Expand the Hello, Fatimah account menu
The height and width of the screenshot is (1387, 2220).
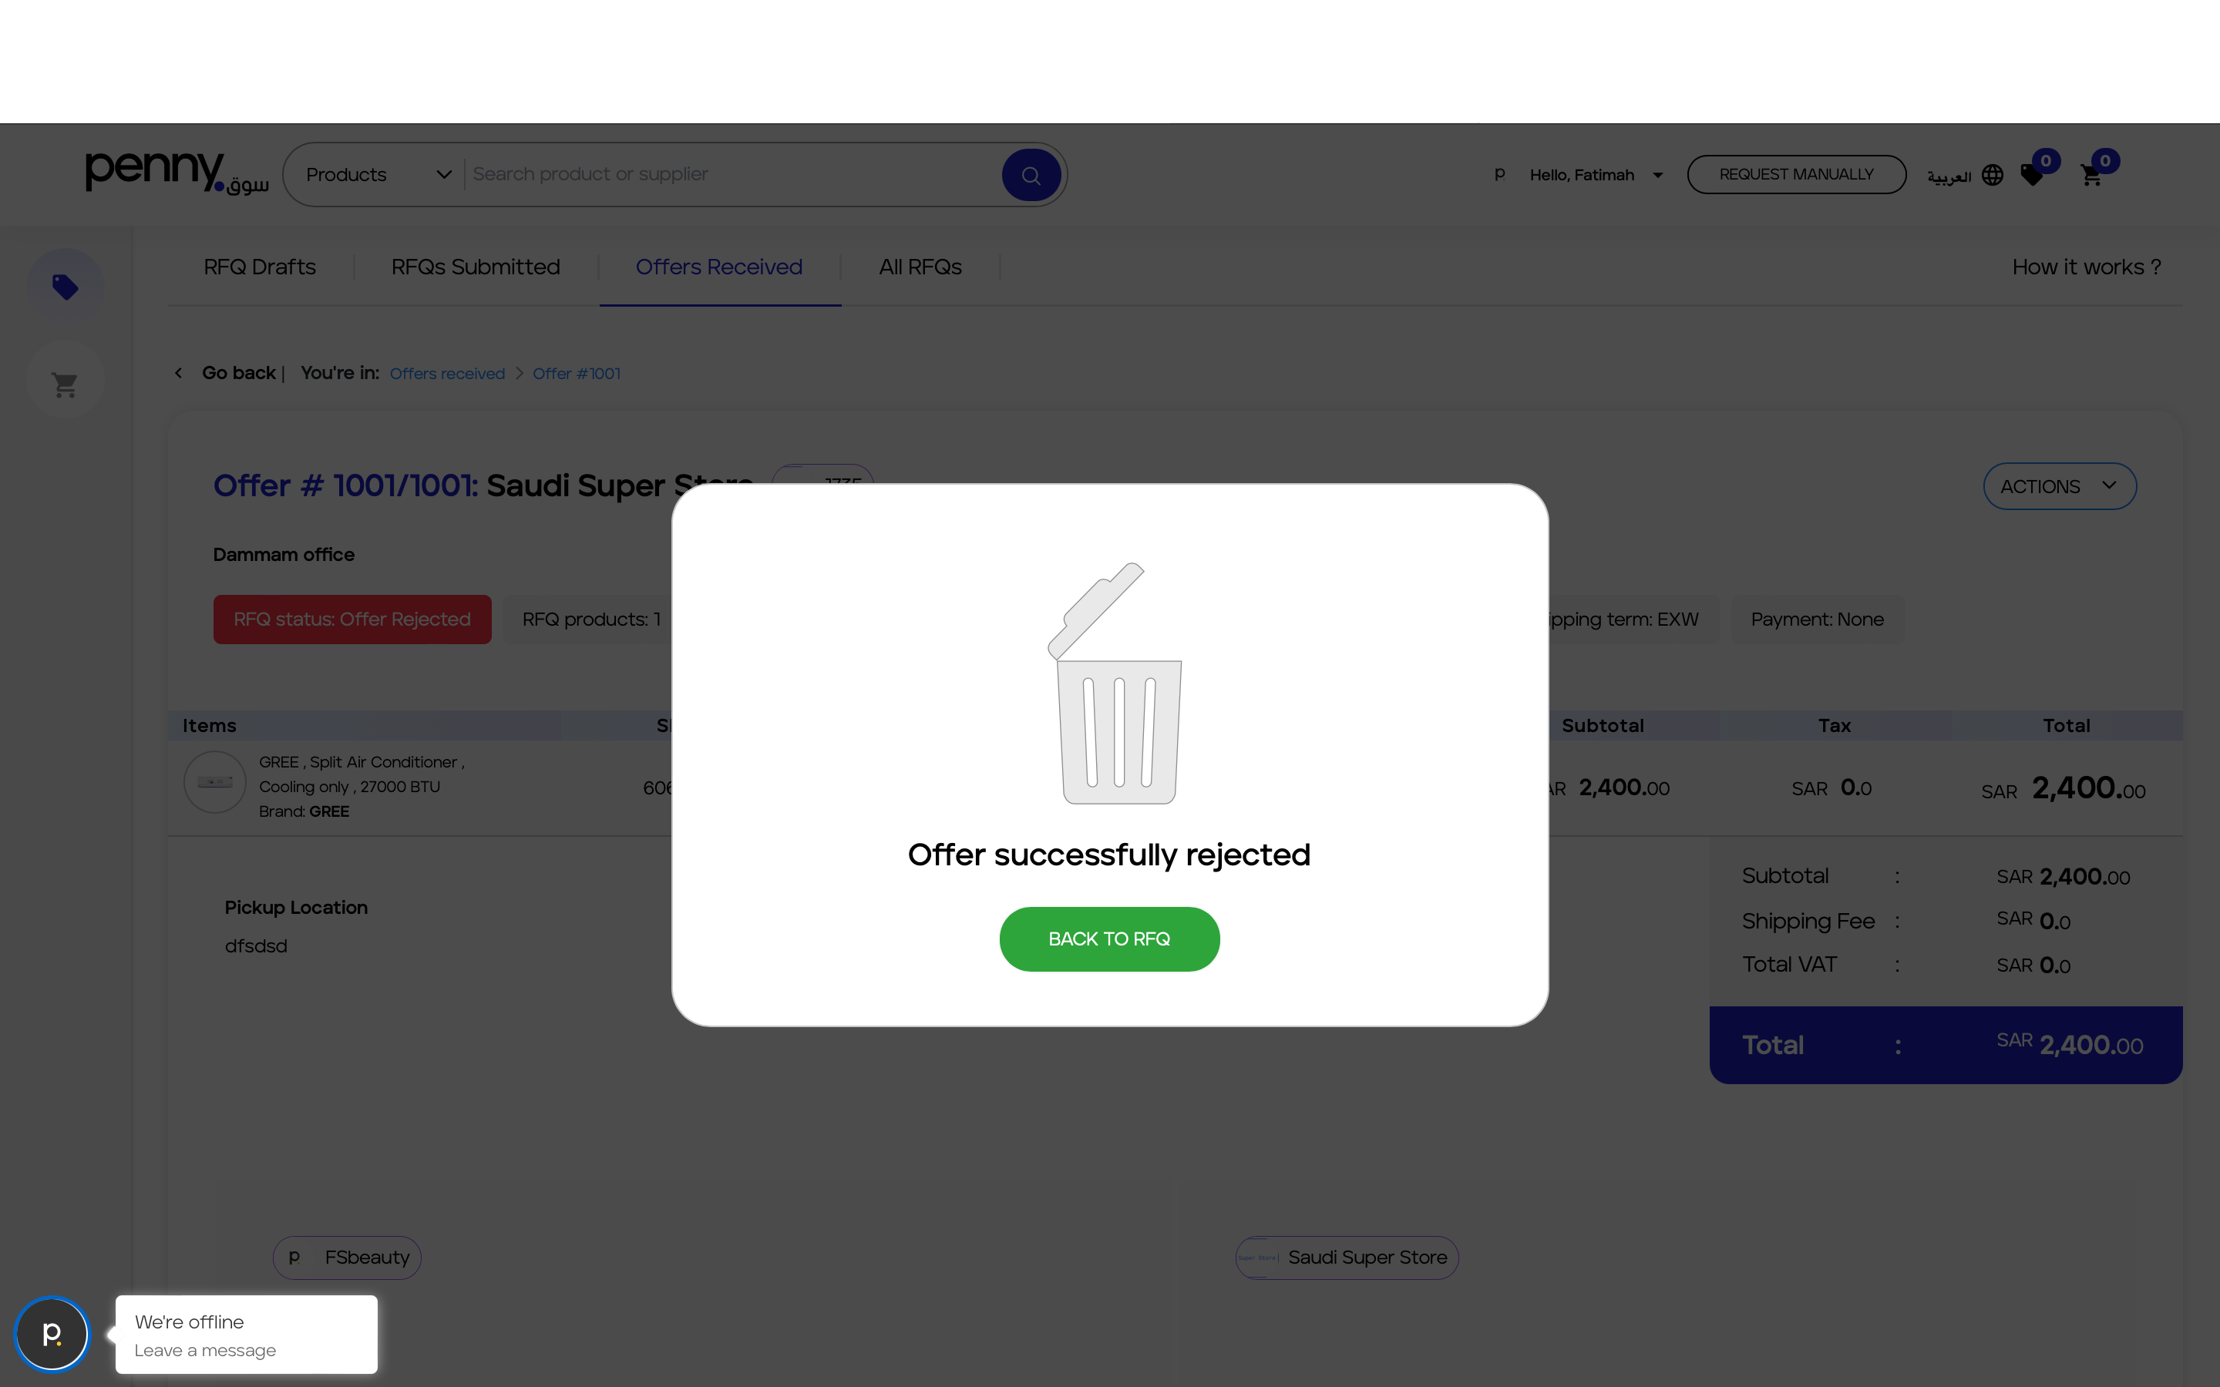pos(1596,174)
